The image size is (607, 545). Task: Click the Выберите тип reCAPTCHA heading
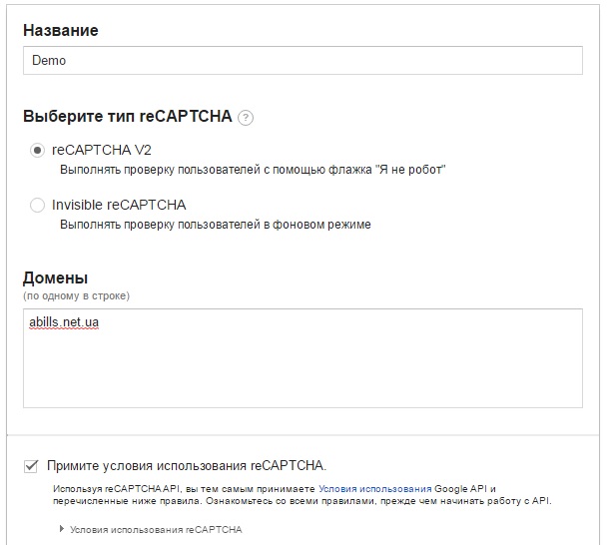[128, 116]
